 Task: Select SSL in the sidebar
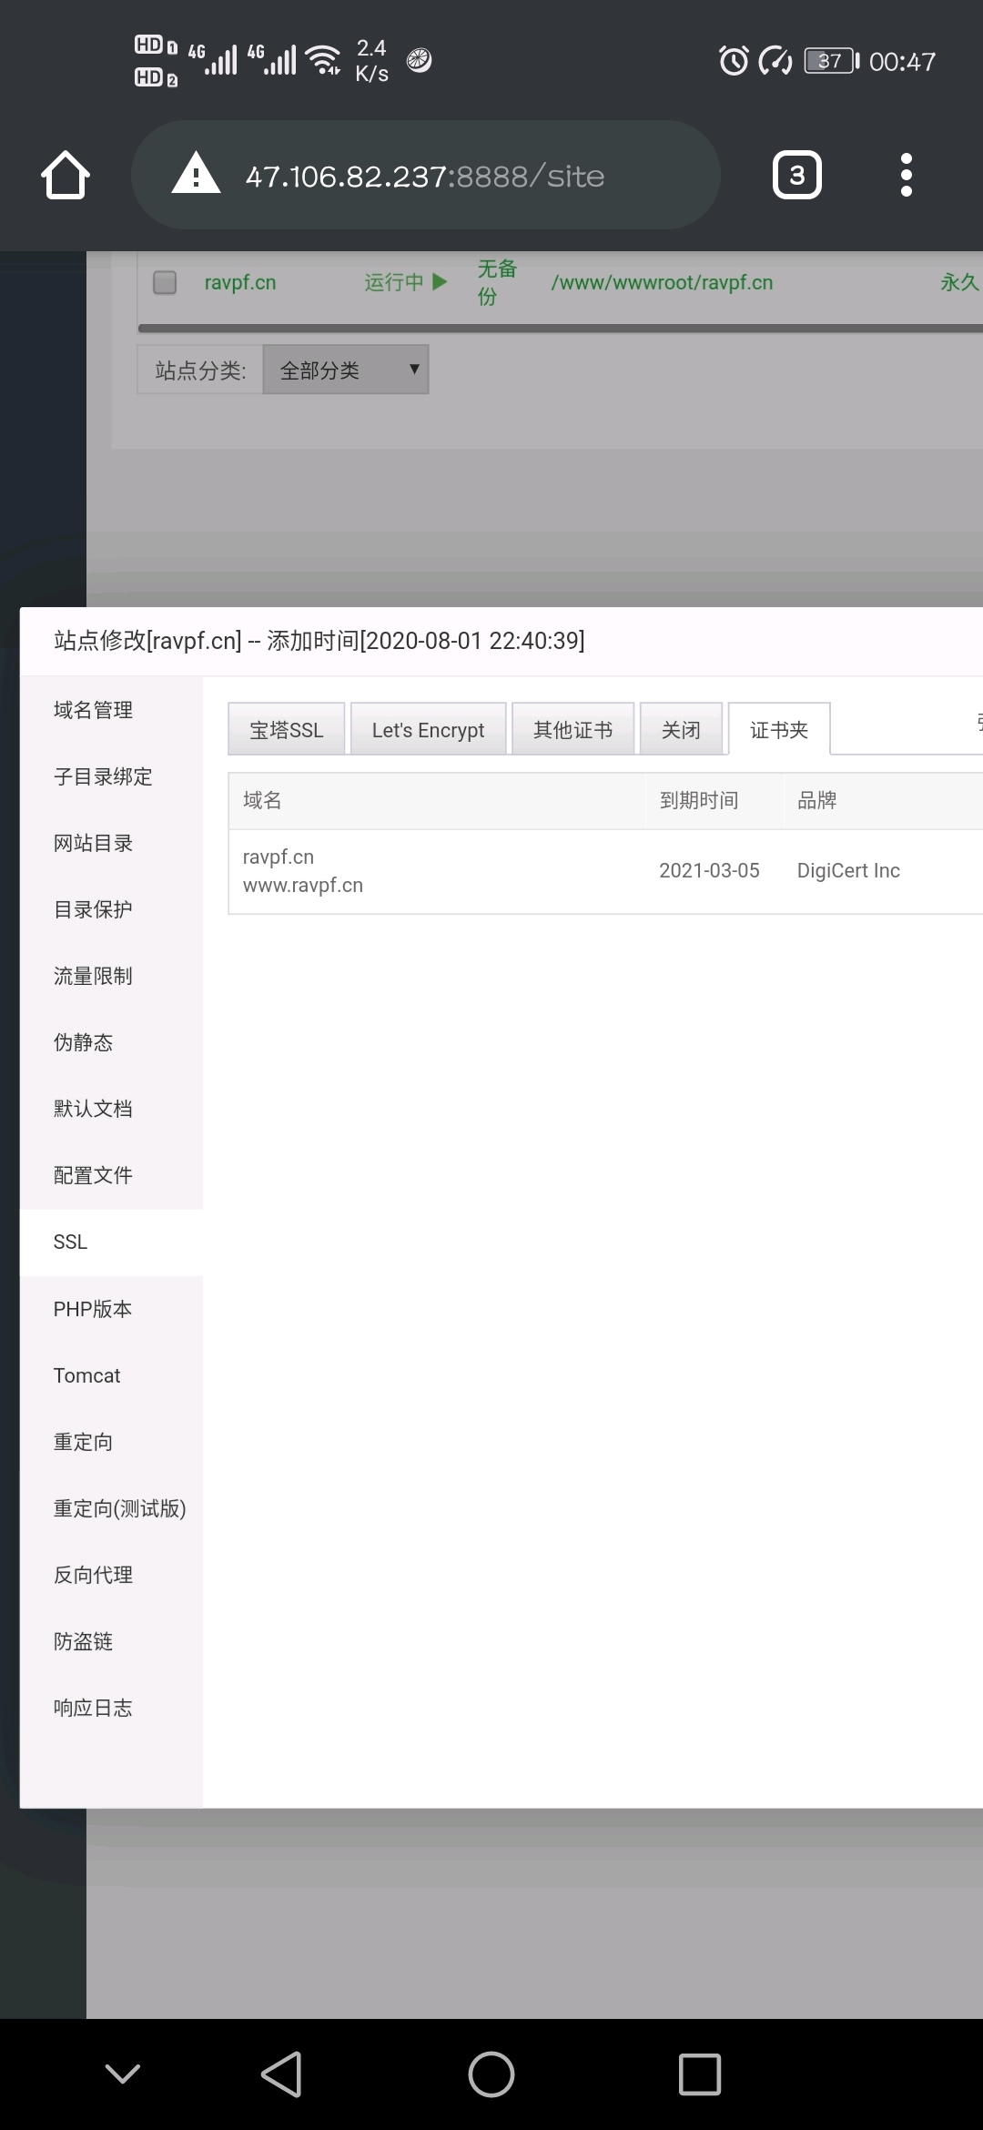click(111, 1242)
